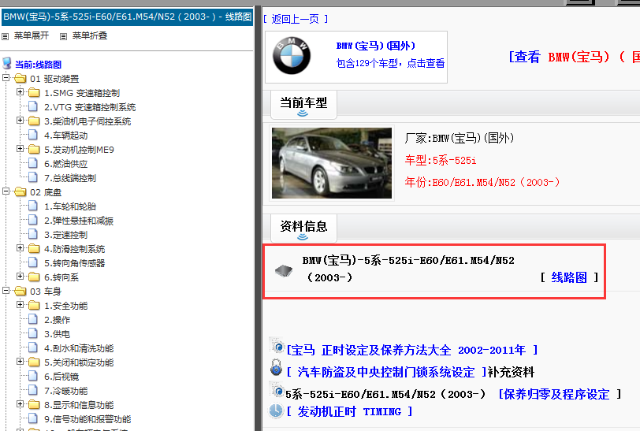Click the 5-series car photo thumbnail
This screenshot has height=431, width=640.
[332, 163]
